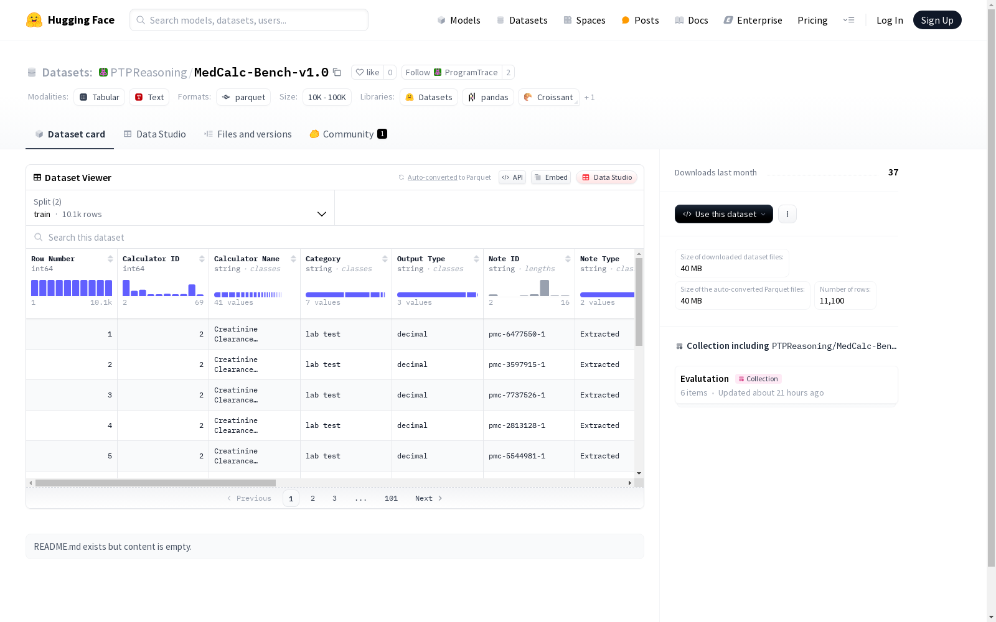The image size is (996, 622).
Task: Click the pmc-7737526-1 Note ID cell
Action: point(529,395)
